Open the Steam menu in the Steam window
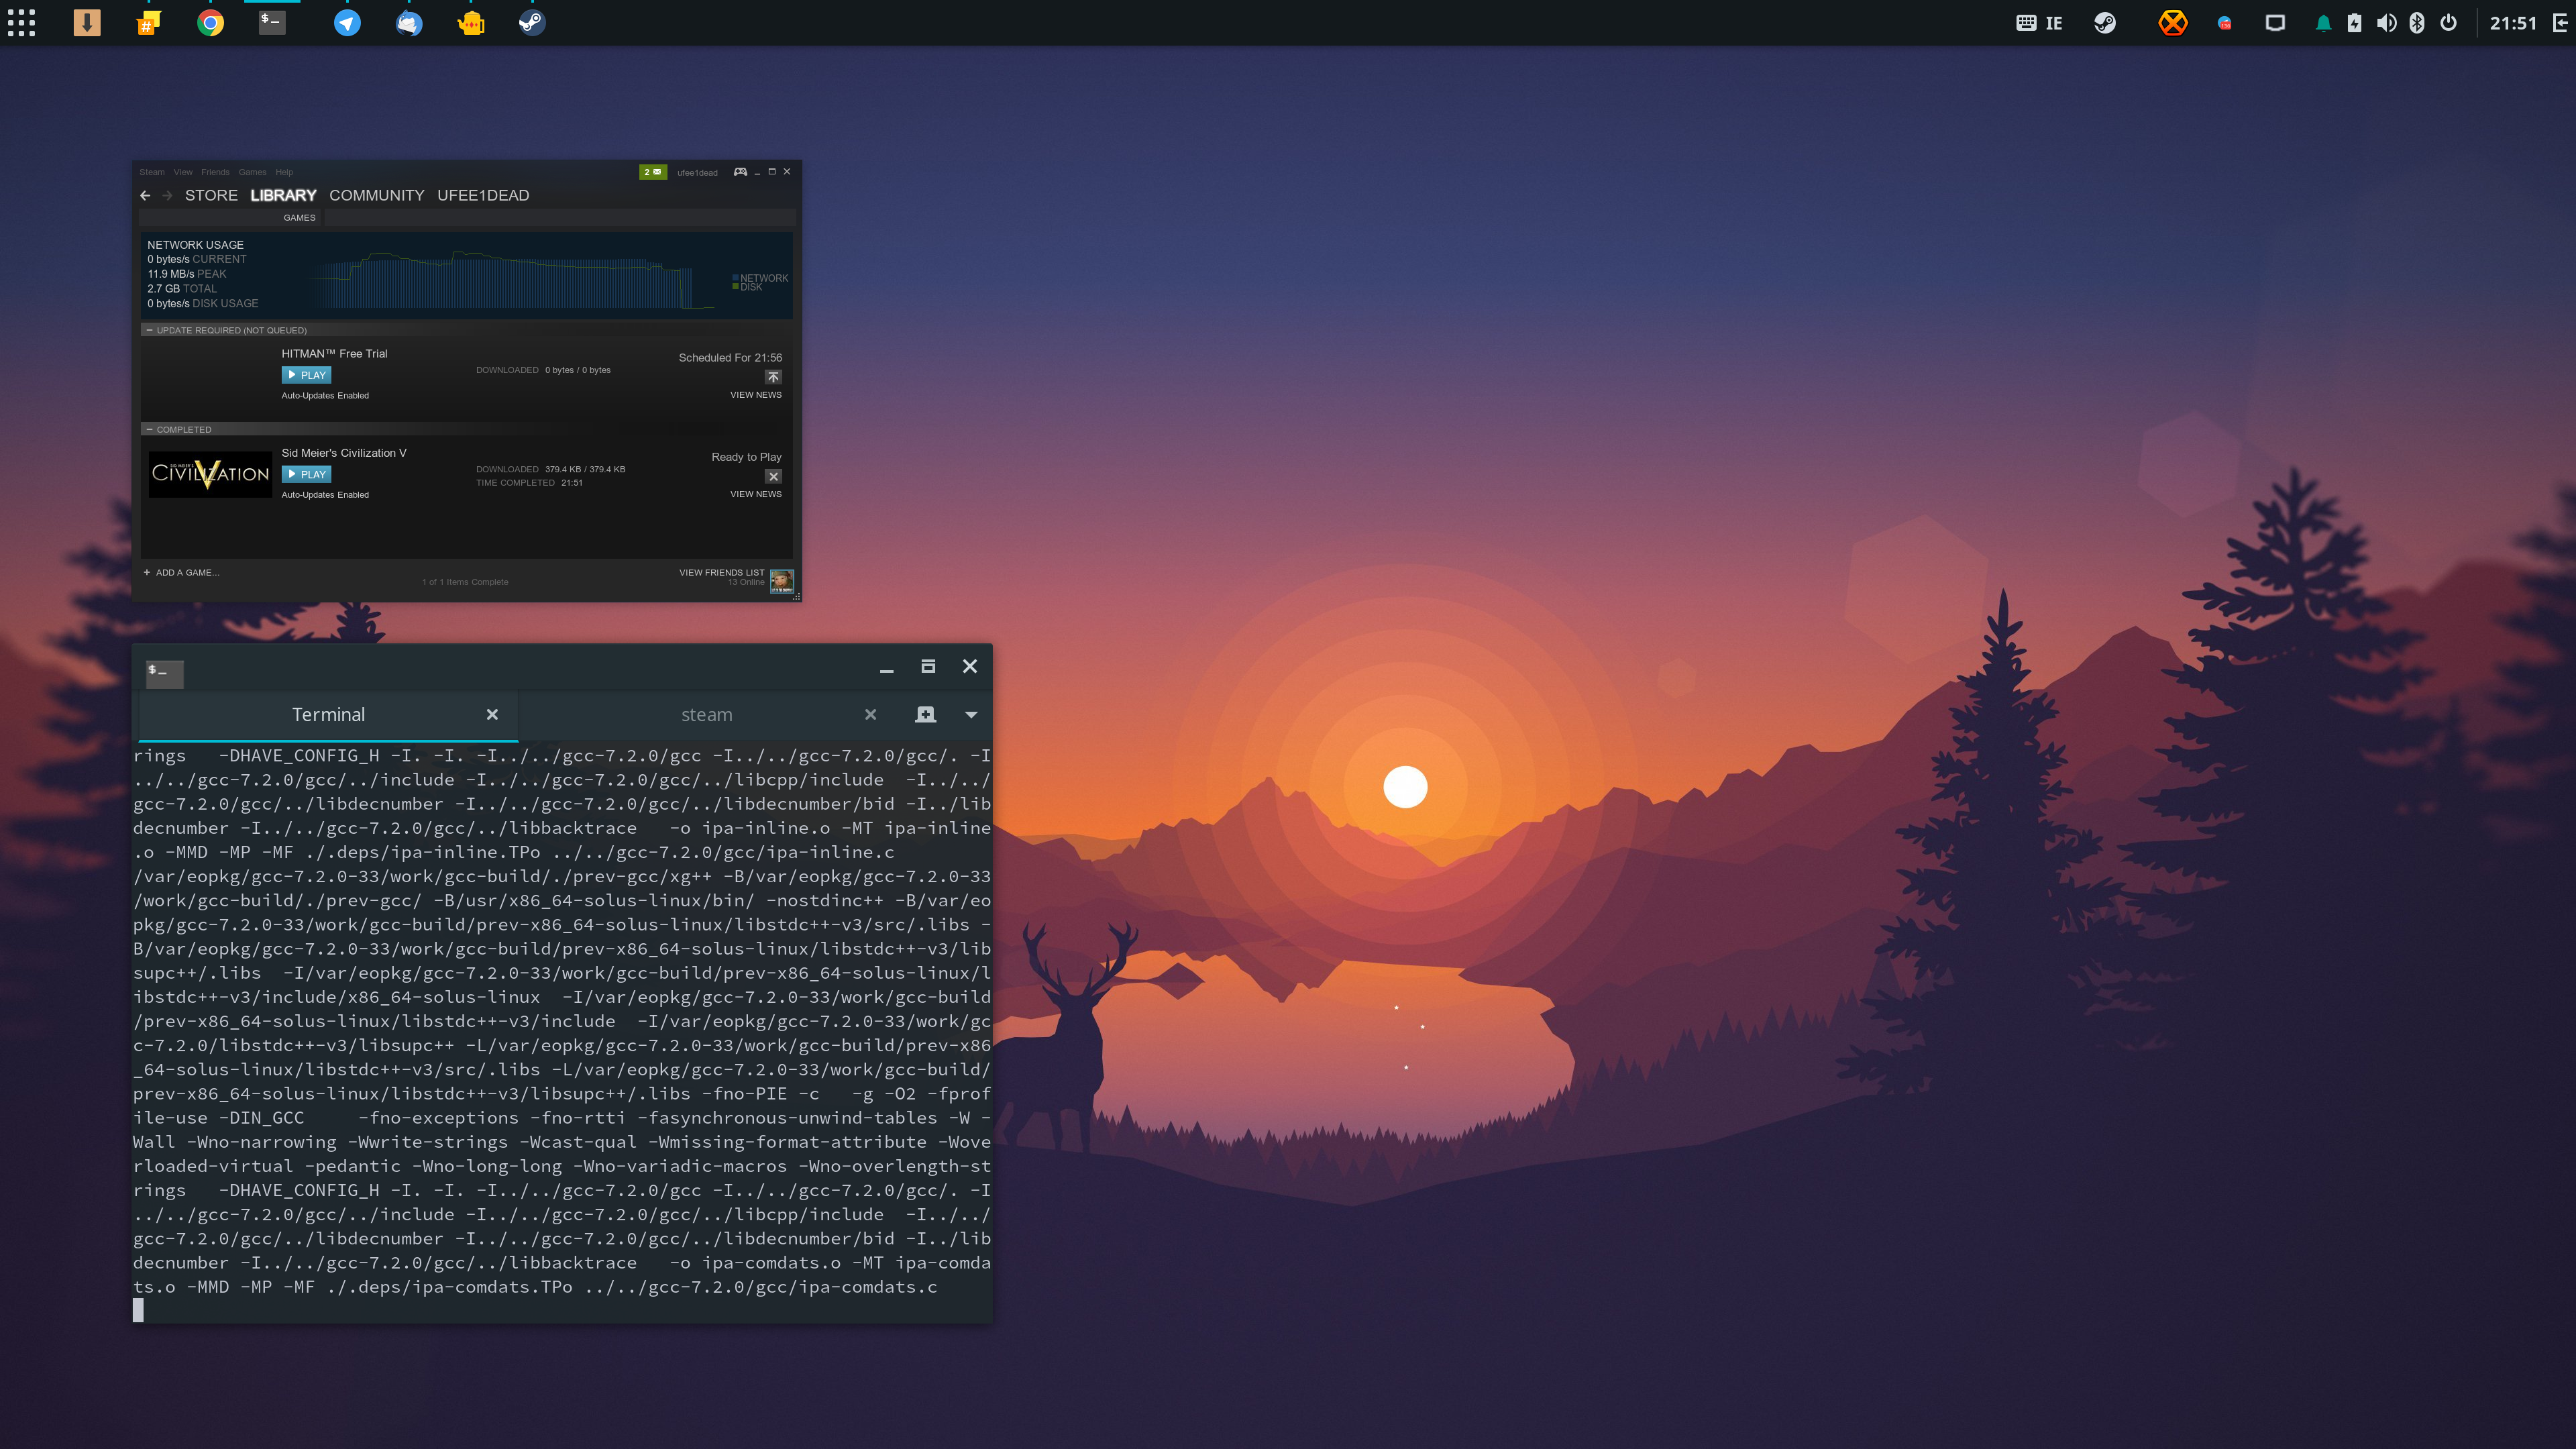 pyautogui.click(x=152, y=172)
